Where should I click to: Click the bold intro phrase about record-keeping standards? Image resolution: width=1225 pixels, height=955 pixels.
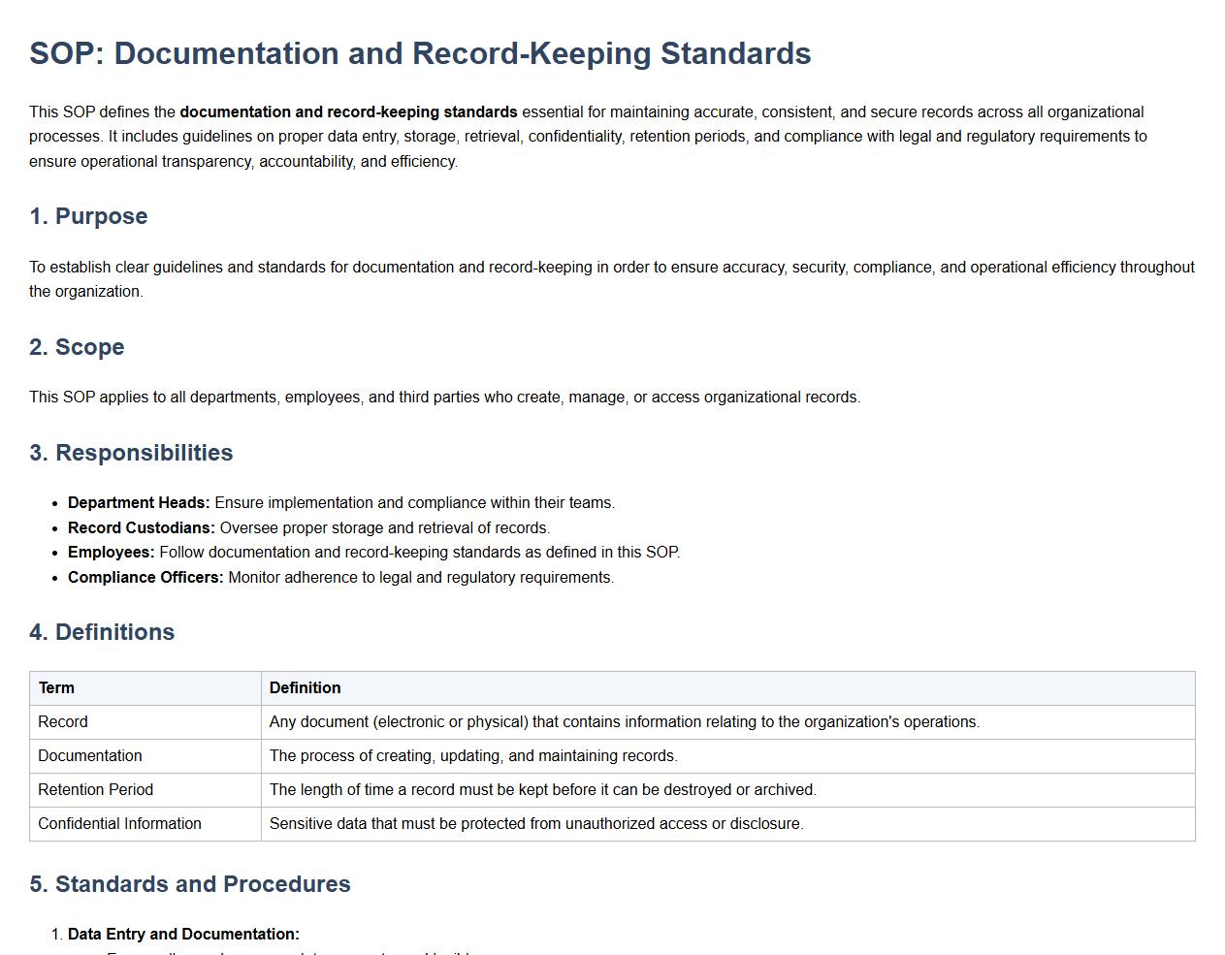pos(348,112)
